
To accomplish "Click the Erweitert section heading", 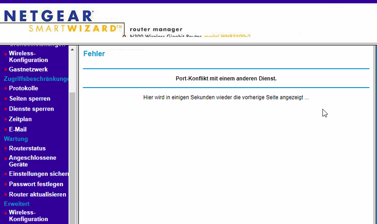I will 17,204.
